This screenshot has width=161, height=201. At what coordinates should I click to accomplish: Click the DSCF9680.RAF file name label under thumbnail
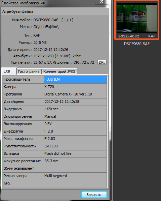137,44
